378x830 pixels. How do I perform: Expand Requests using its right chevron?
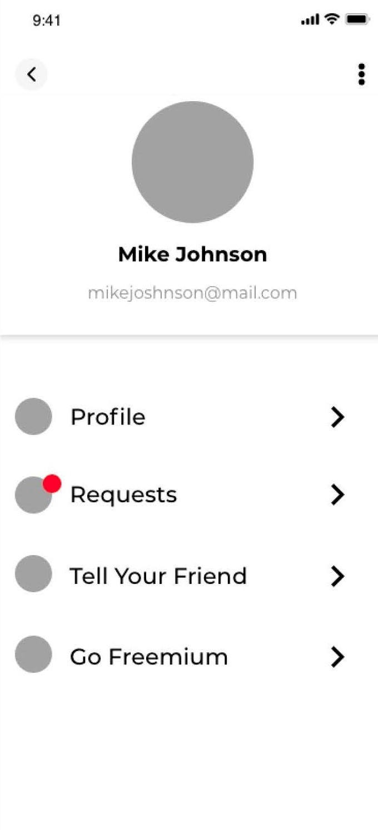coord(337,494)
